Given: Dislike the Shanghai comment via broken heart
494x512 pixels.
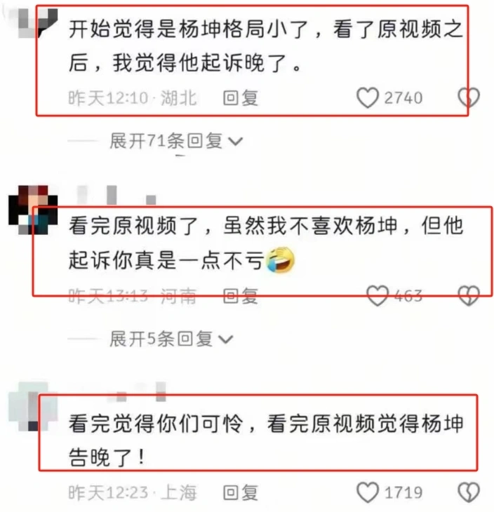Looking at the screenshot, I should coord(469,492).
